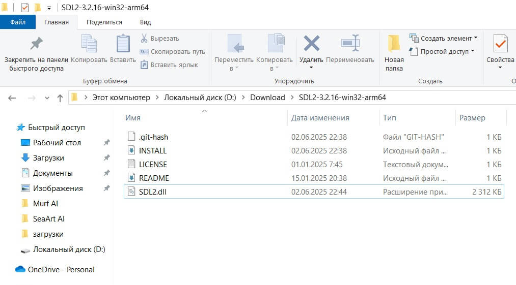Create a Новая папка folder
The image size is (516, 285).
click(x=394, y=52)
